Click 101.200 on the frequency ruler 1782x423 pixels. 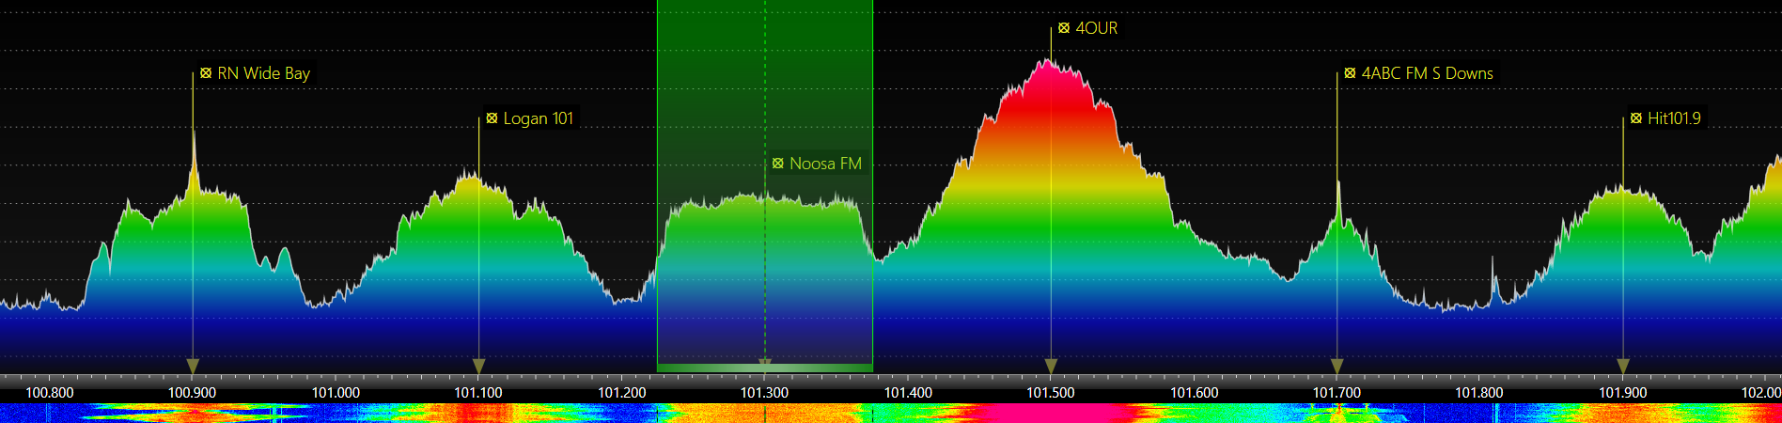point(621,392)
